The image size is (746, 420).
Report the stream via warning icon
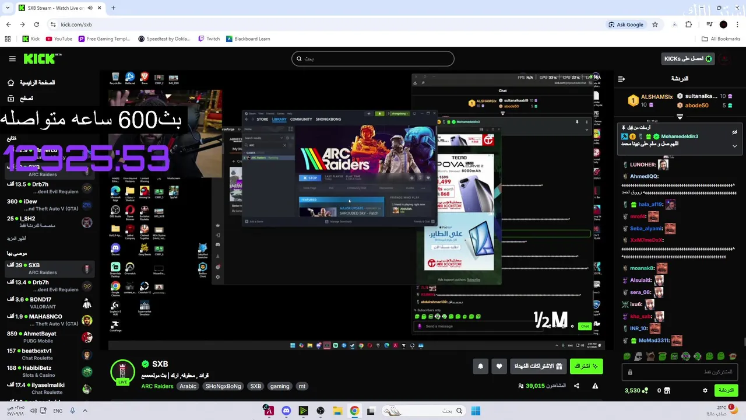coord(595,386)
